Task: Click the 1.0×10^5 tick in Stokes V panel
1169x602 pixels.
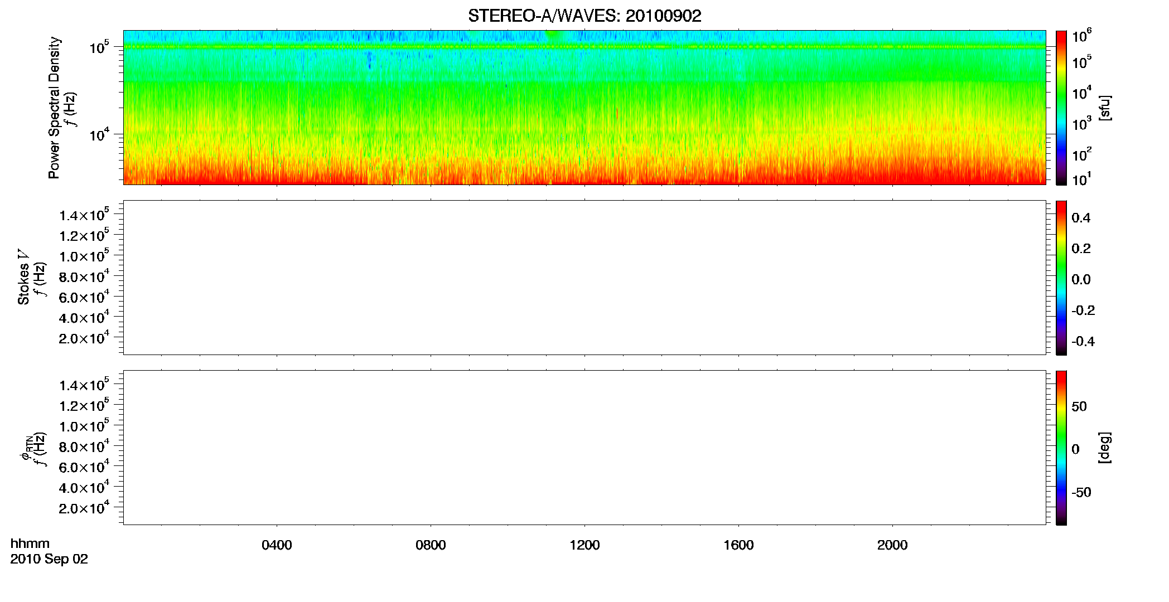Action: (84, 255)
